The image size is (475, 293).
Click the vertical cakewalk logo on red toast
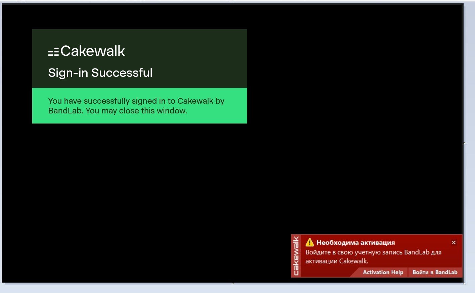[296, 256]
